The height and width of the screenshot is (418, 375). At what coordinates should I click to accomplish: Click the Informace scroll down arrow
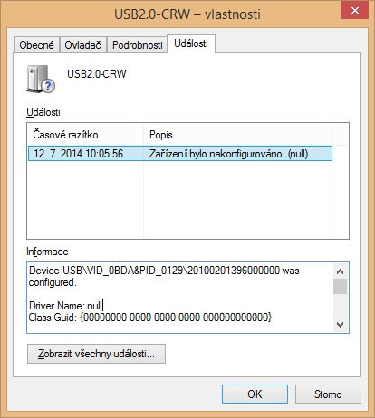[x=341, y=325]
